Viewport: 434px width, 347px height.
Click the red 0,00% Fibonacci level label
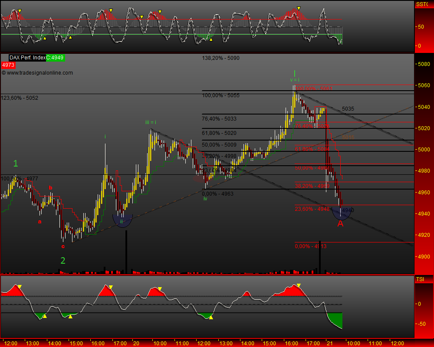coord(310,246)
